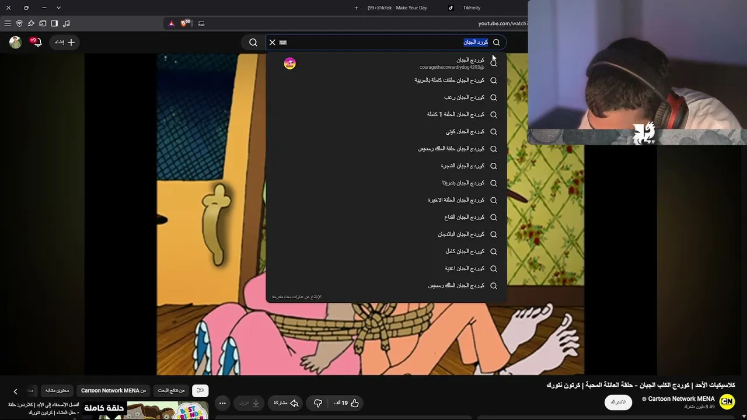Click the round search button beside search box

coord(253,42)
